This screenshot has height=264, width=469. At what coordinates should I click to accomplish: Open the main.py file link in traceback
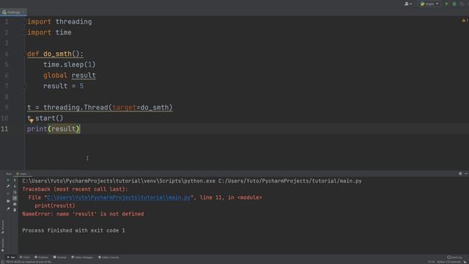119,197
